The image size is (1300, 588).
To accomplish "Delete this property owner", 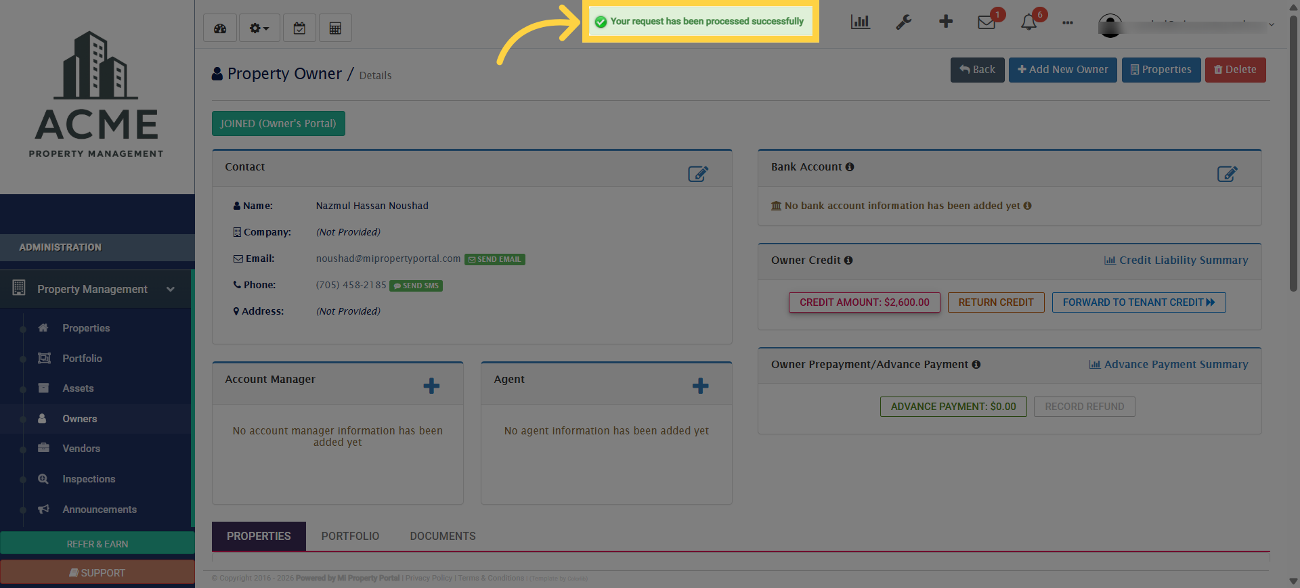I will click(1235, 70).
